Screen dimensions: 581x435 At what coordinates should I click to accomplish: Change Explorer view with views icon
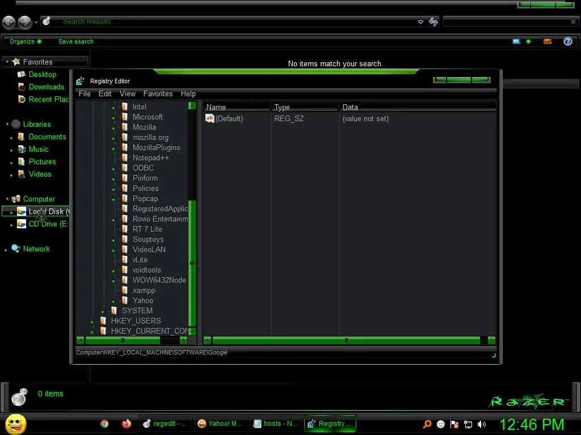(x=516, y=41)
